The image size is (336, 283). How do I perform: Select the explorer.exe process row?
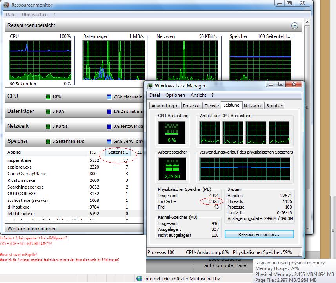74,167
